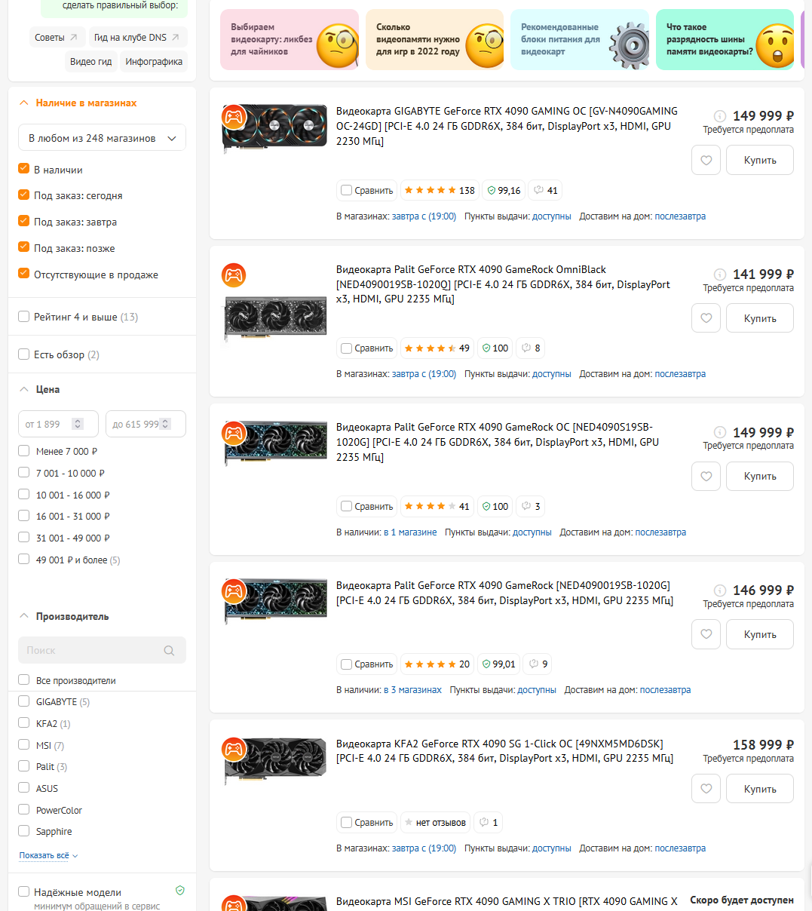Favorite the Palit GameRock OC card via heart icon
812x911 pixels.
point(706,476)
